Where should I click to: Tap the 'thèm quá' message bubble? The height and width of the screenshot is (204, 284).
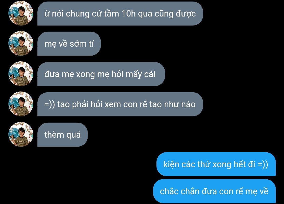click(63, 135)
